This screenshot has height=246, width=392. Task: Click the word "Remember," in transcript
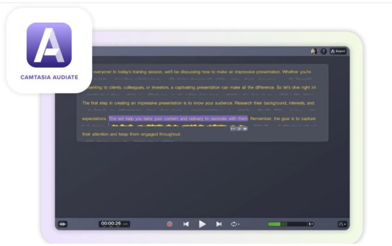261,119
